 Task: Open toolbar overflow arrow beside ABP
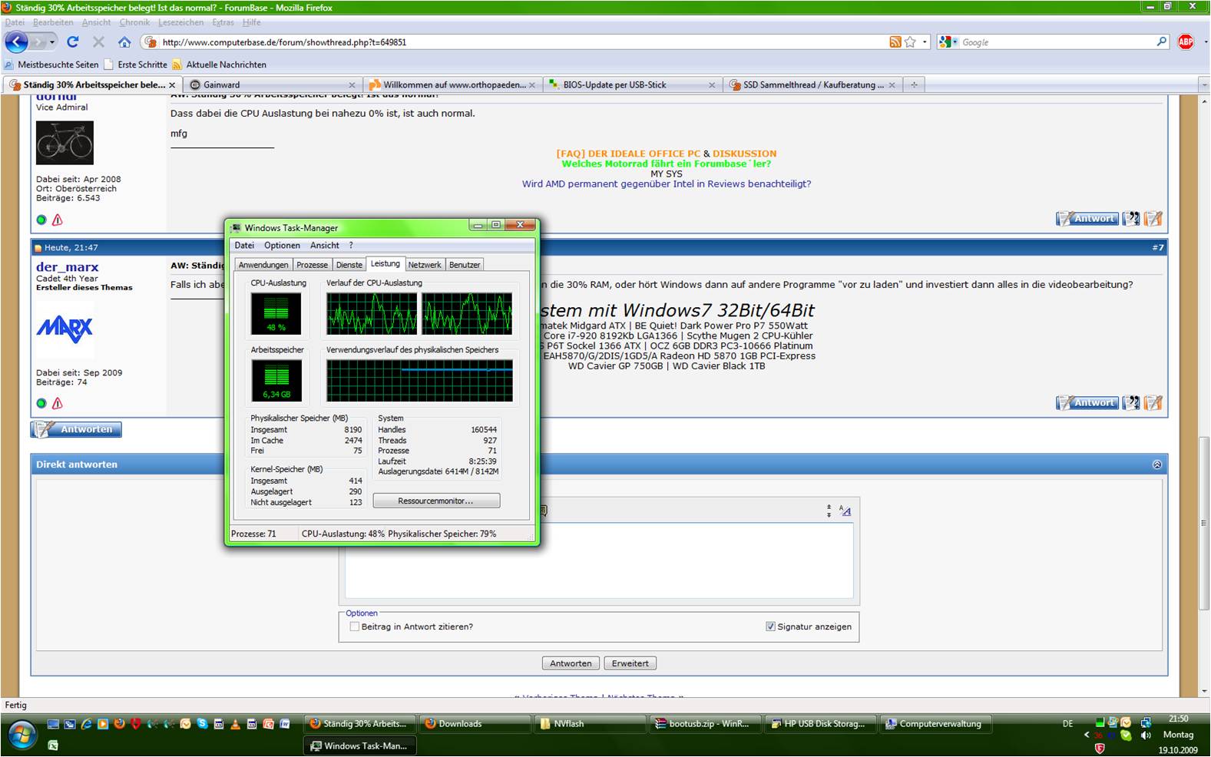[1206, 42]
